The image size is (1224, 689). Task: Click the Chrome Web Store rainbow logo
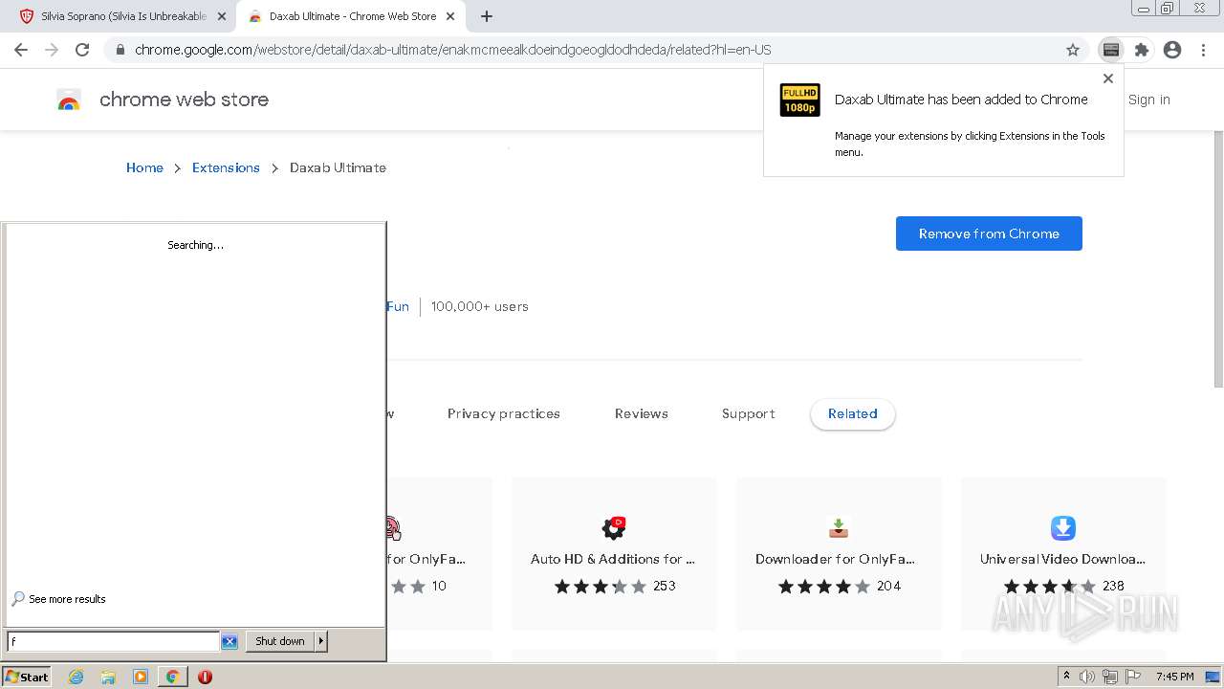(69, 100)
